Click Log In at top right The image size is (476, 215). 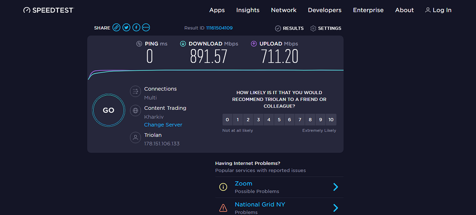438,10
